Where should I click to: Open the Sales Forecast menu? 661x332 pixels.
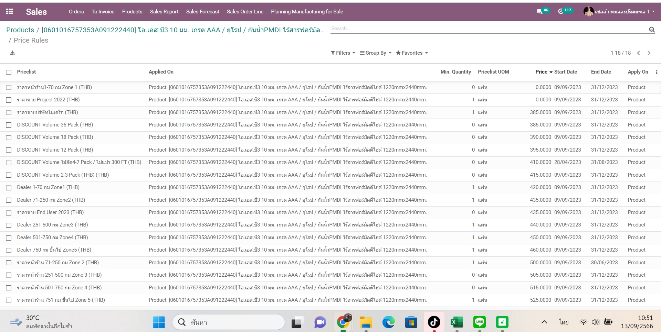(202, 12)
